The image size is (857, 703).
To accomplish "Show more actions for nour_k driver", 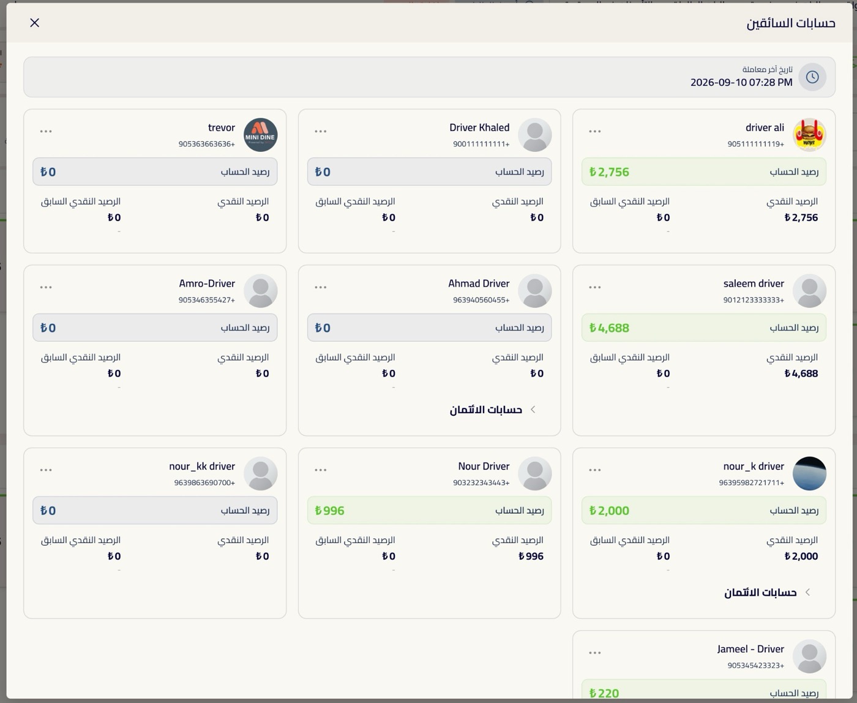I will tap(594, 470).
